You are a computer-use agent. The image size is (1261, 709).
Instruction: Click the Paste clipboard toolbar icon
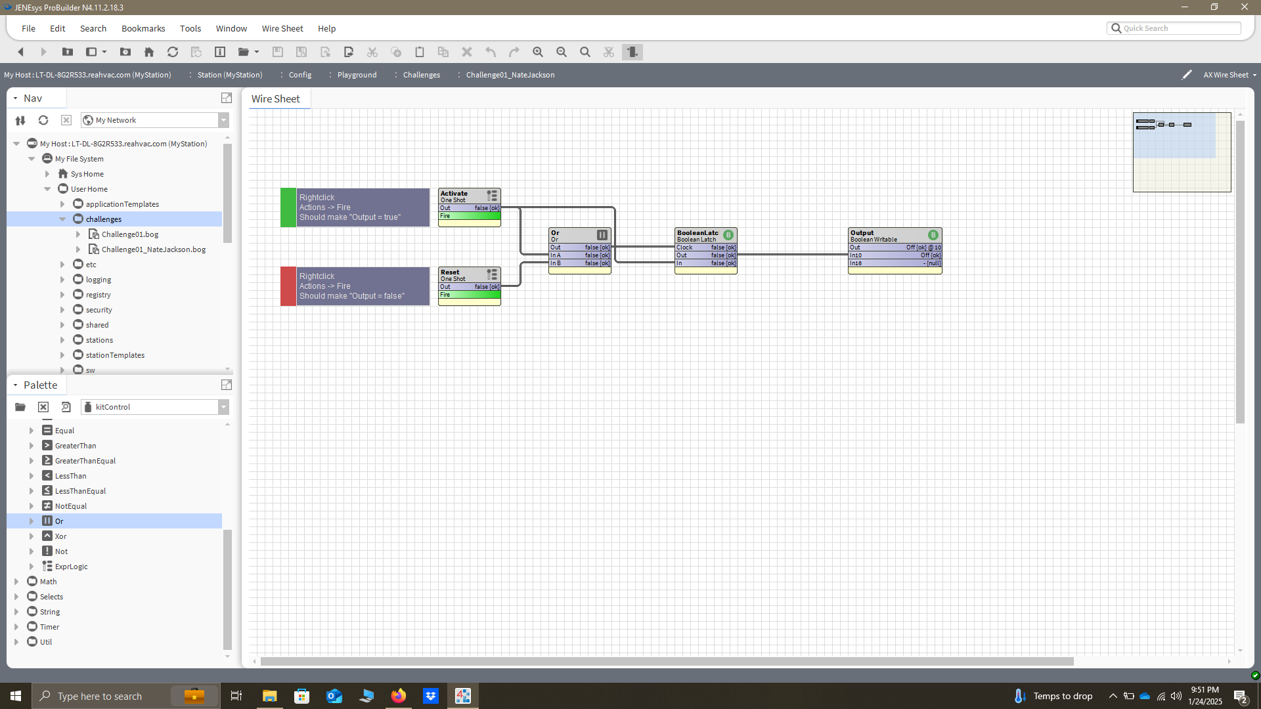[420, 52]
